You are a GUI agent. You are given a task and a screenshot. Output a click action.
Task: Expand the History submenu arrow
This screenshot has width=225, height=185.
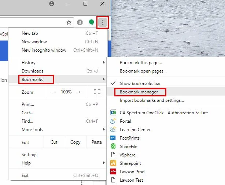click(x=104, y=62)
